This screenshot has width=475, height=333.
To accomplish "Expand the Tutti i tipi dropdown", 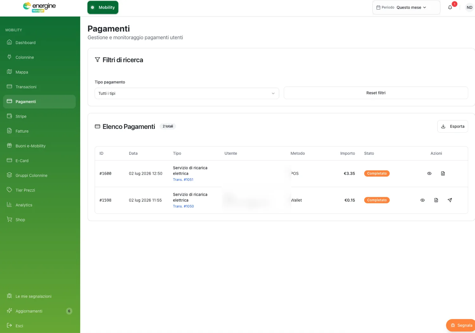I will [187, 93].
